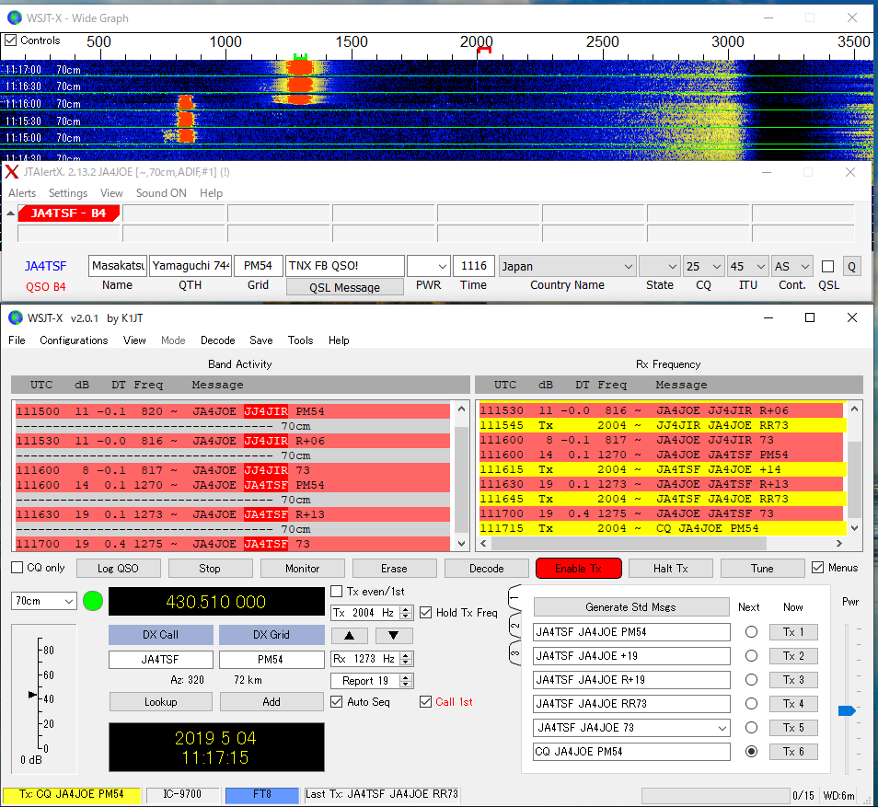Click the Lookup button

pos(161,702)
